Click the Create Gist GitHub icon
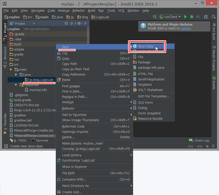This screenshot has width=219, height=195. click(59, 192)
